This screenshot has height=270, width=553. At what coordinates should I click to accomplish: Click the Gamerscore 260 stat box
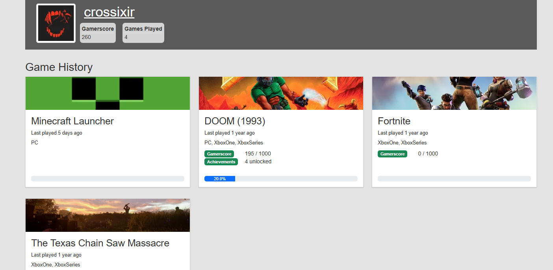pyautogui.click(x=98, y=33)
